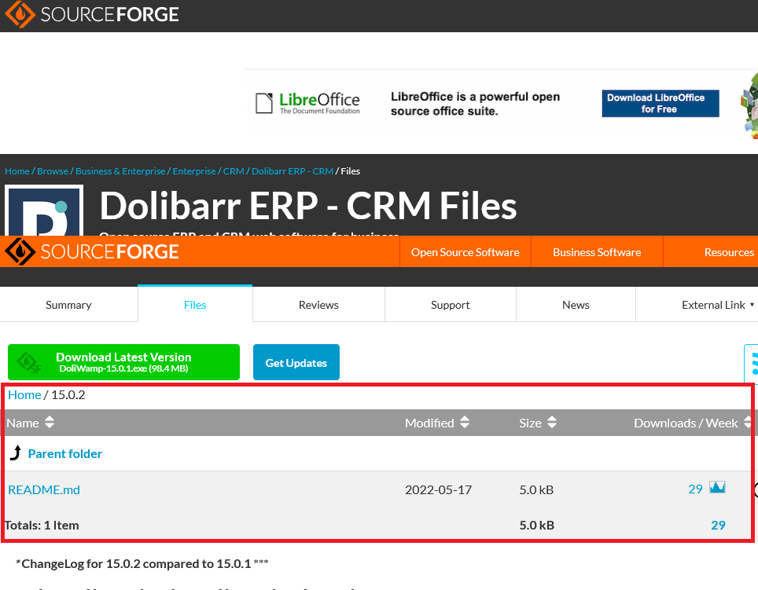Click the README.md 5.0 kB size cell
The height and width of the screenshot is (590, 758).
pos(536,489)
